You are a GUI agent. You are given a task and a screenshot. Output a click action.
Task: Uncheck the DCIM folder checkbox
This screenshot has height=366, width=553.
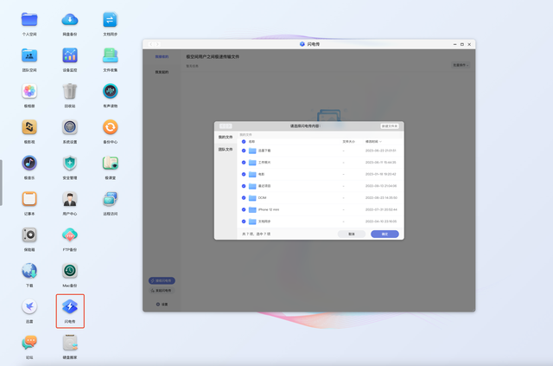pyautogui.click(x=244, y=198)
